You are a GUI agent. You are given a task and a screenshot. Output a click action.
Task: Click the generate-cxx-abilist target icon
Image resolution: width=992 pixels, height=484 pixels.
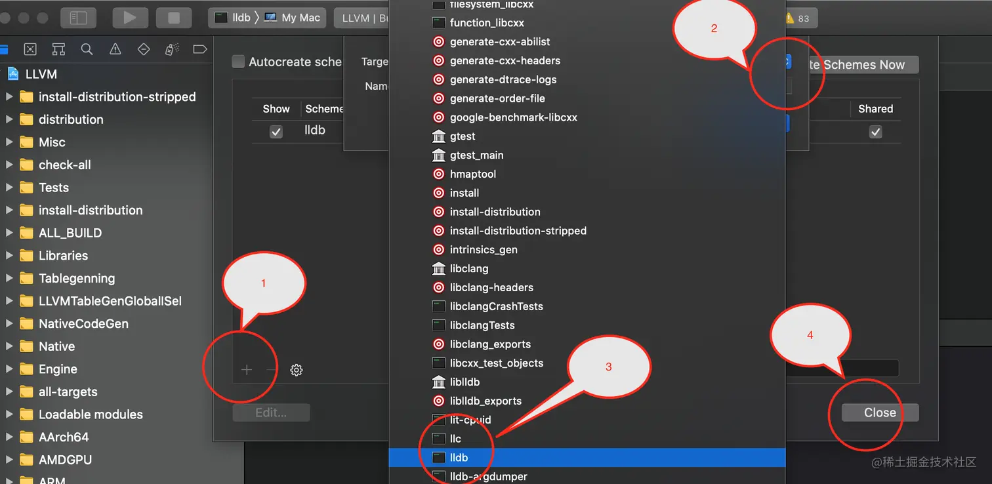pyautogui.click(x=439, y=41)
